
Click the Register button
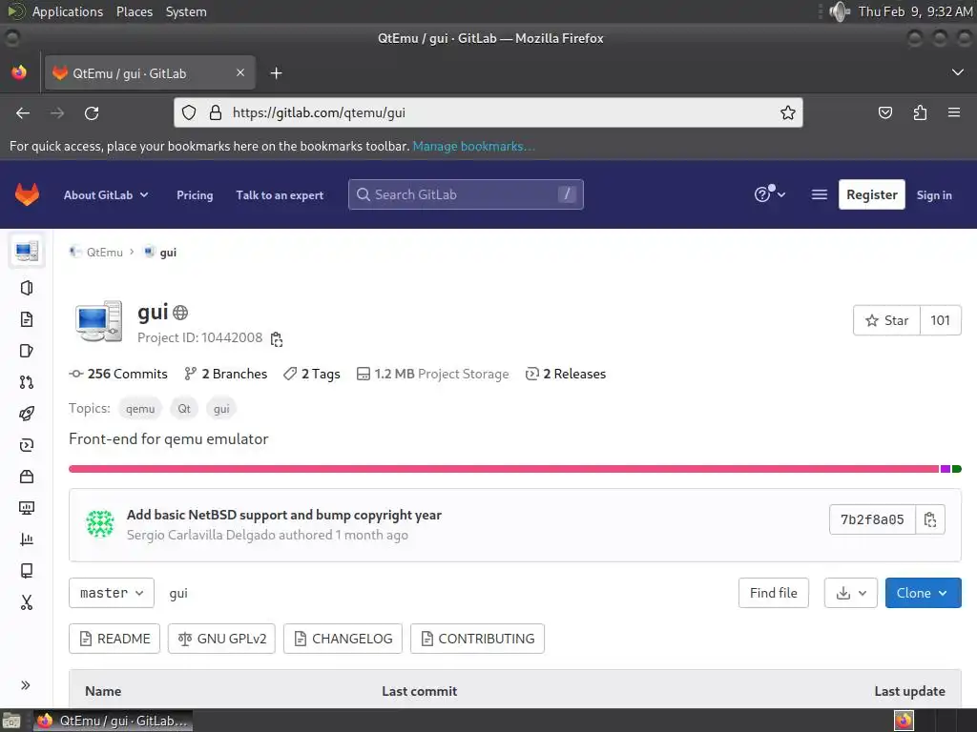tap(872, 194)
